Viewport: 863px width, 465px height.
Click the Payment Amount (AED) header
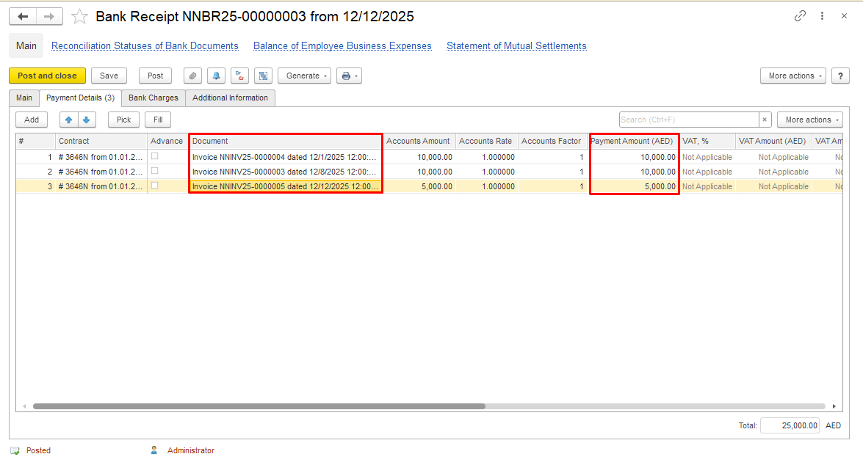pos(634,142)
